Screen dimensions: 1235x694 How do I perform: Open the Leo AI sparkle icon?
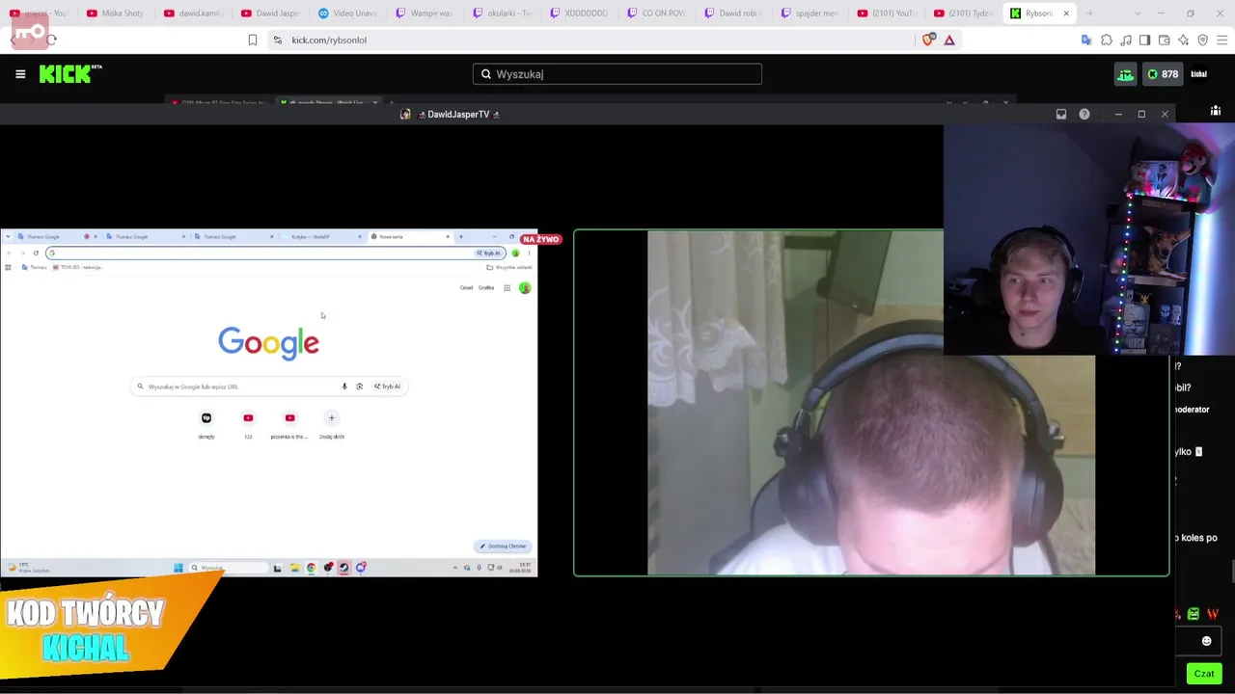click(1184, 40)
